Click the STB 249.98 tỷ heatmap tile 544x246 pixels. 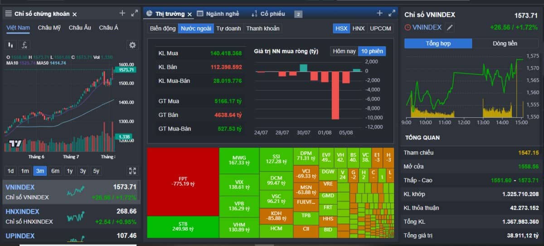pos(183,227)
